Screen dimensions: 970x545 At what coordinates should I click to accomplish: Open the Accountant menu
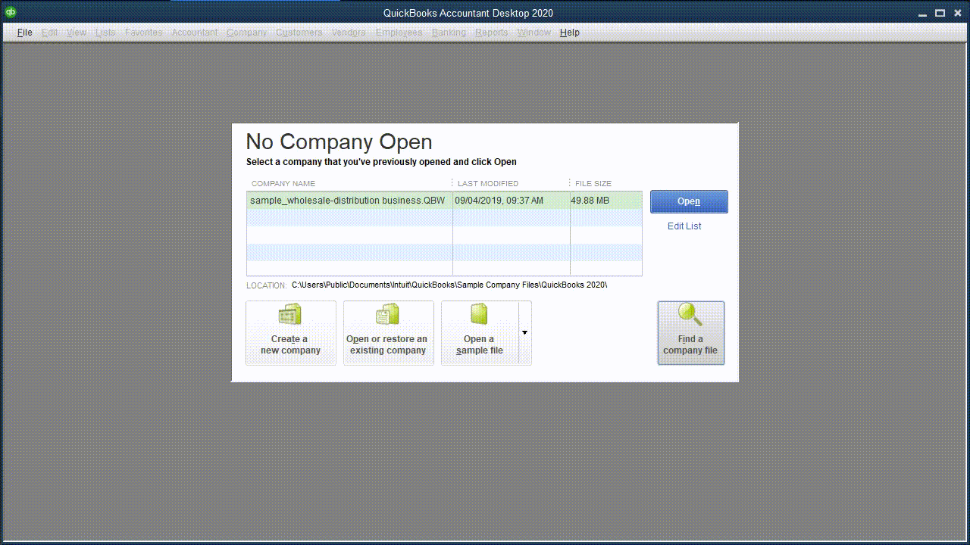195,33
